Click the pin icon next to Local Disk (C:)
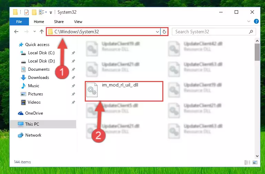This screenshot has width=265, height=174. click(73, 53)
